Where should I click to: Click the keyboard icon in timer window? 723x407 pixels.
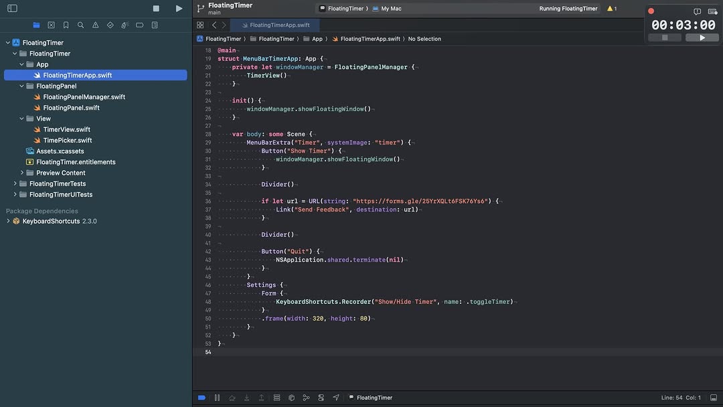point(712,11)
